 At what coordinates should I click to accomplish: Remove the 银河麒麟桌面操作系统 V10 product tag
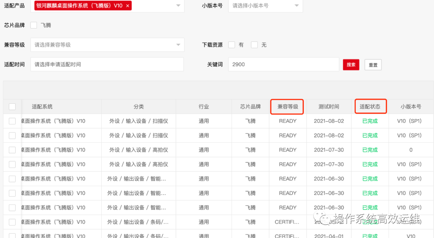coord(127,6)
